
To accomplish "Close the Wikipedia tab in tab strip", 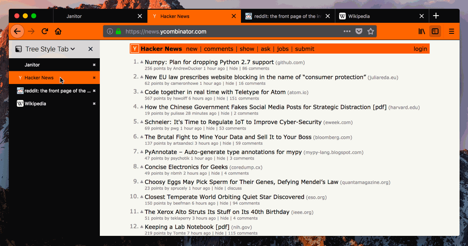I will coord(421,16).
